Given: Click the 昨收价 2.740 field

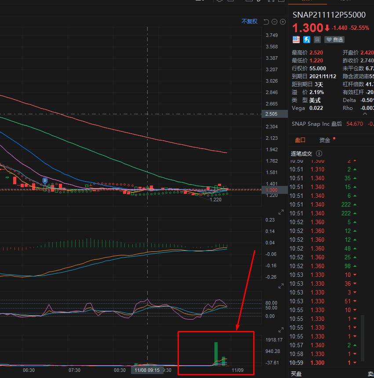Looking at the screenshot, I should (x=358, y=61).
